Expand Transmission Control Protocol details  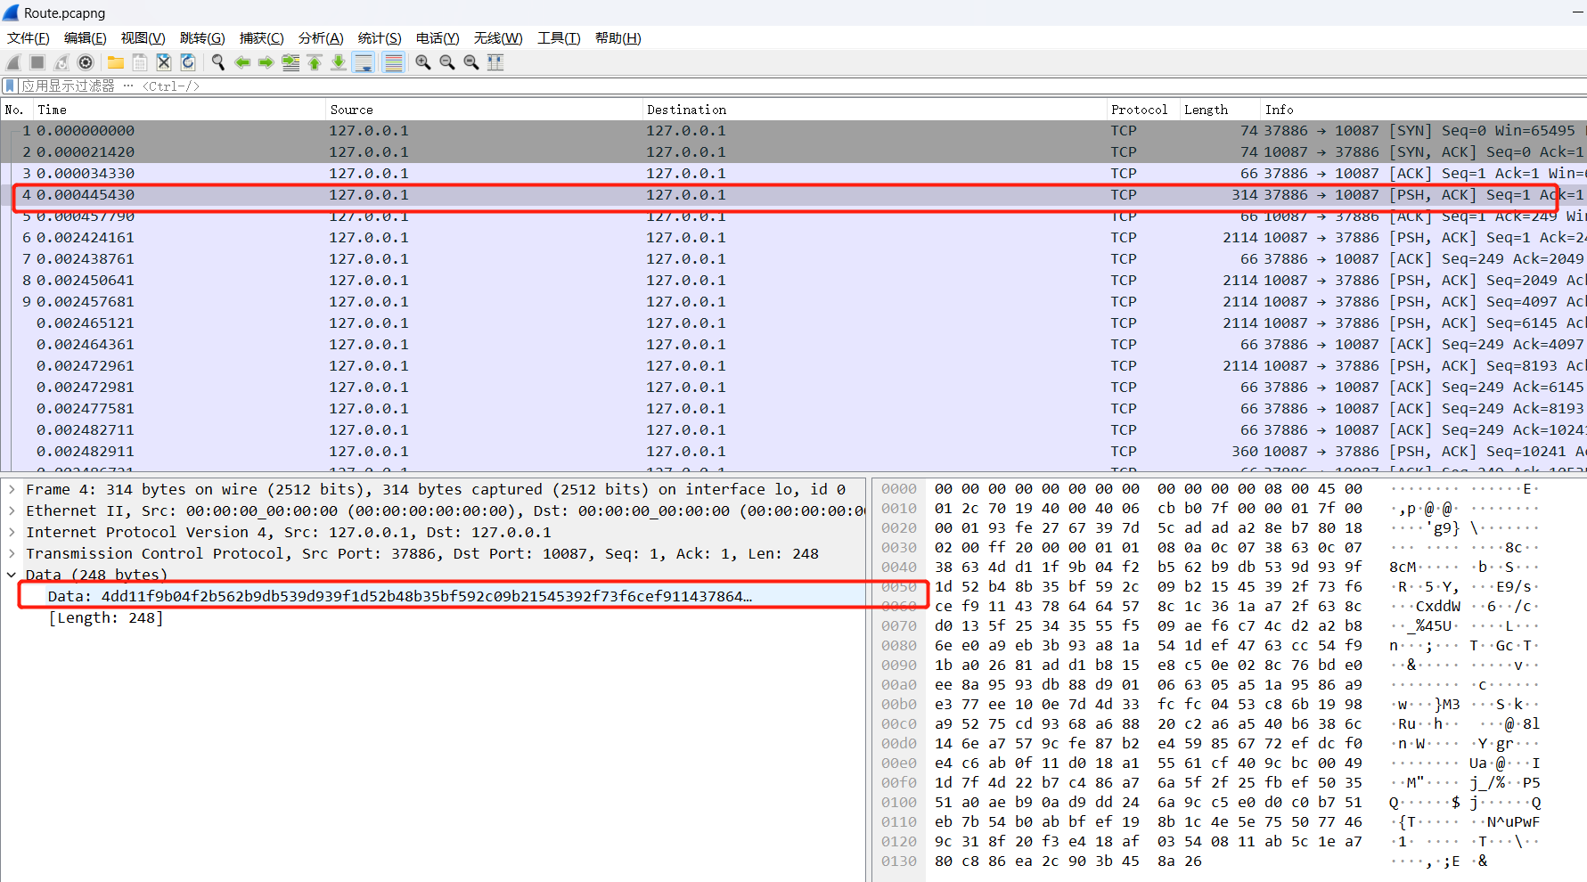tap(12, 553)
